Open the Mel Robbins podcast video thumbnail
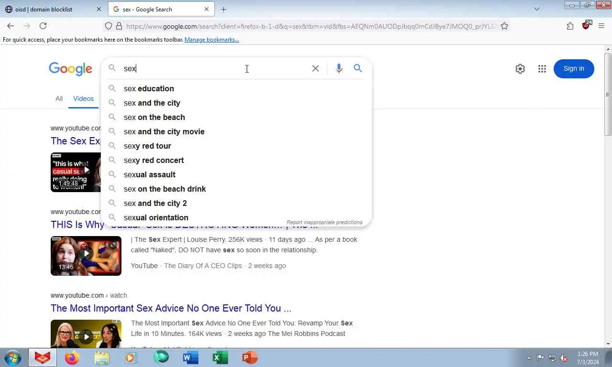612x367 pixels. pos(86,334)
